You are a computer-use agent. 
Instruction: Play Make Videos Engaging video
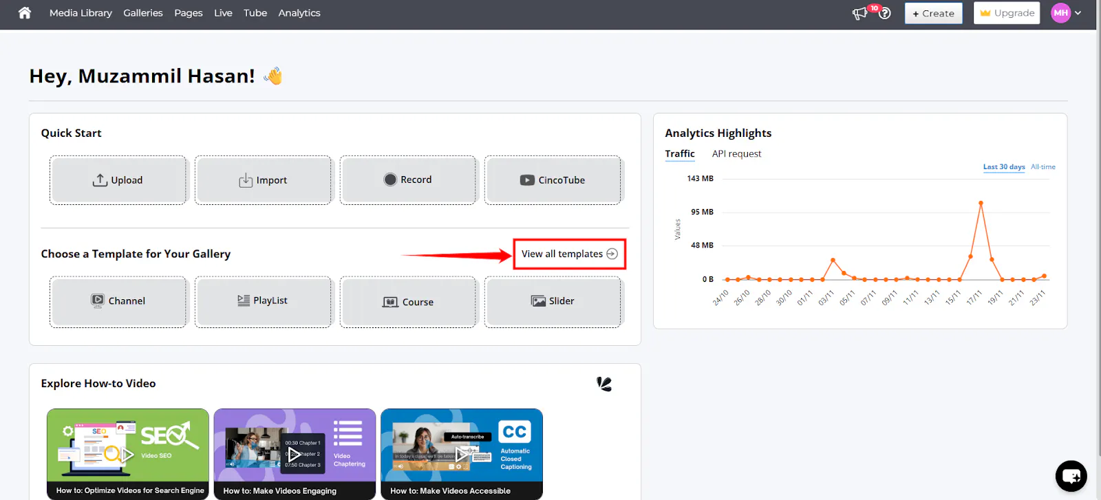coord(295,454)
